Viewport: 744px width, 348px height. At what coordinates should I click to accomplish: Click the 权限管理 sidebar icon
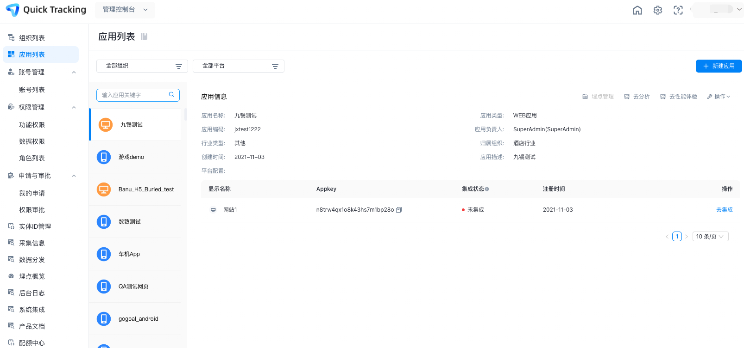point(11,107)
